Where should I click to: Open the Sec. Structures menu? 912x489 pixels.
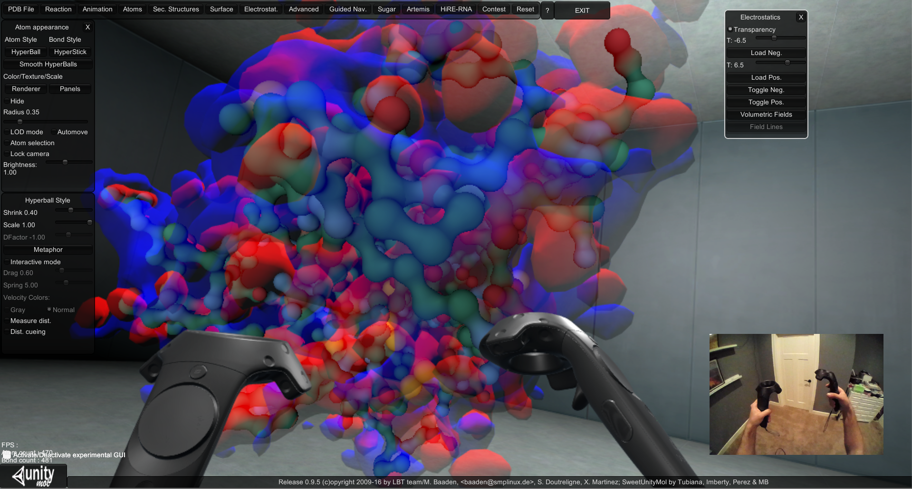[x=176, y=9]
